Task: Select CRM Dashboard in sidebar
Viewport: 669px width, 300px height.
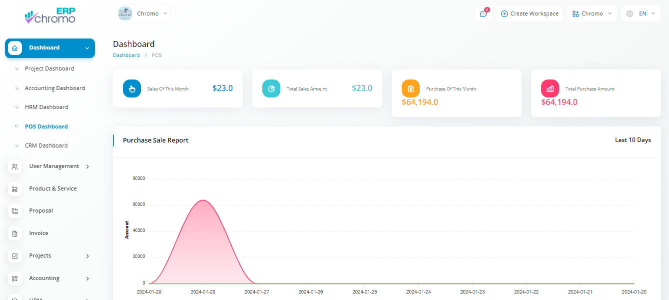Action: [x=46, y=145]
